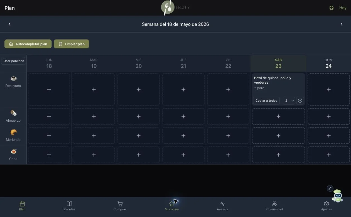Image resolution: width=351 pixels, height=217 pixels.
Task: Add a Desayuno meal for Friday 22
Action: (228, 89)
